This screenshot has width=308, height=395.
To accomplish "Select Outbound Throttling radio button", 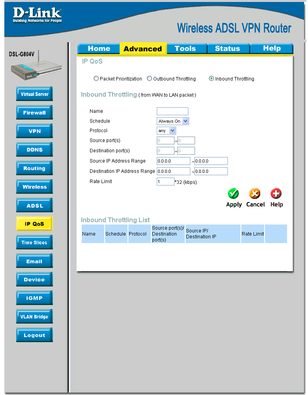I will click(150, 79).
